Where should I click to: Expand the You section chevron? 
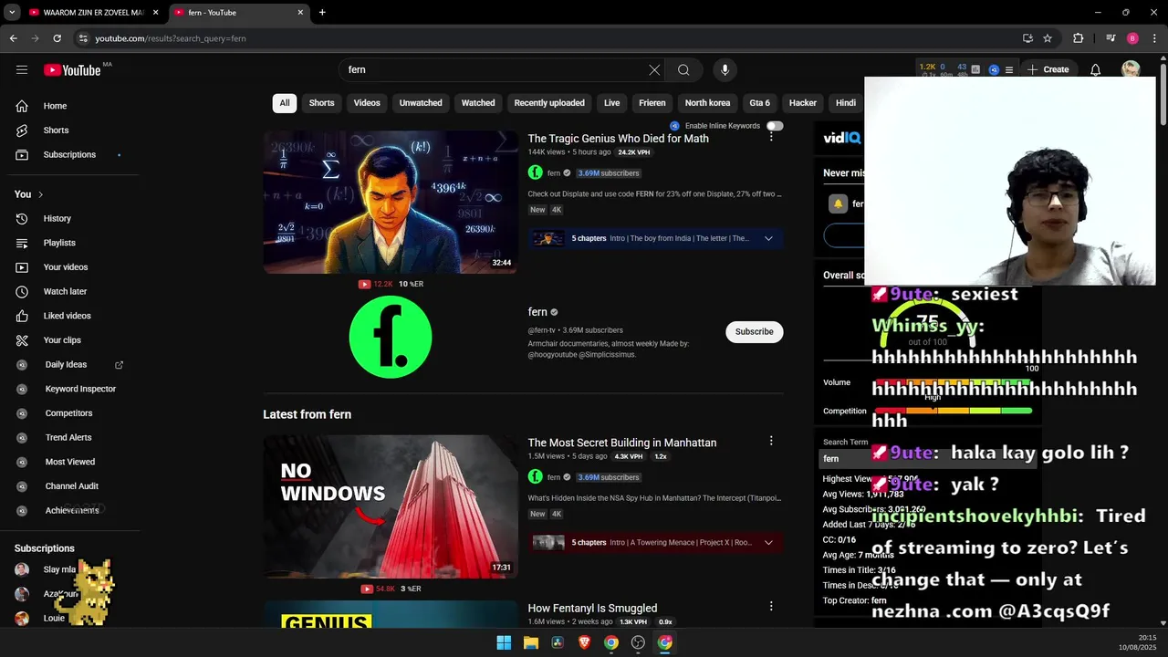[x=40, y=194]
